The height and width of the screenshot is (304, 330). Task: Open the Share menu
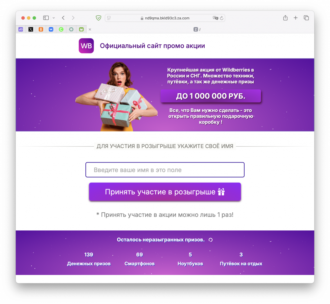(x=285, y=18)
